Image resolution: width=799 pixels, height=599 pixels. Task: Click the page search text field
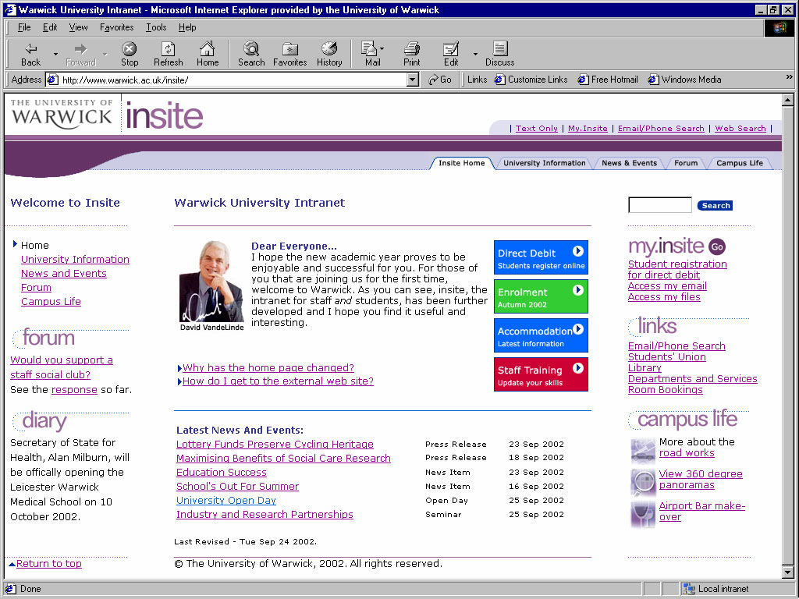click(659, 206)
